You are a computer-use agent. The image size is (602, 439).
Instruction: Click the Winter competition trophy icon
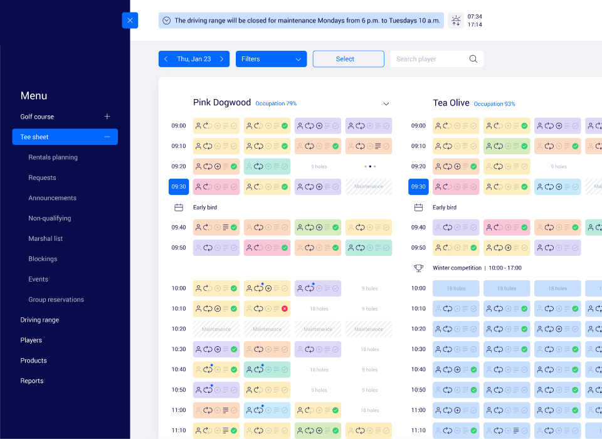(418, 268)
